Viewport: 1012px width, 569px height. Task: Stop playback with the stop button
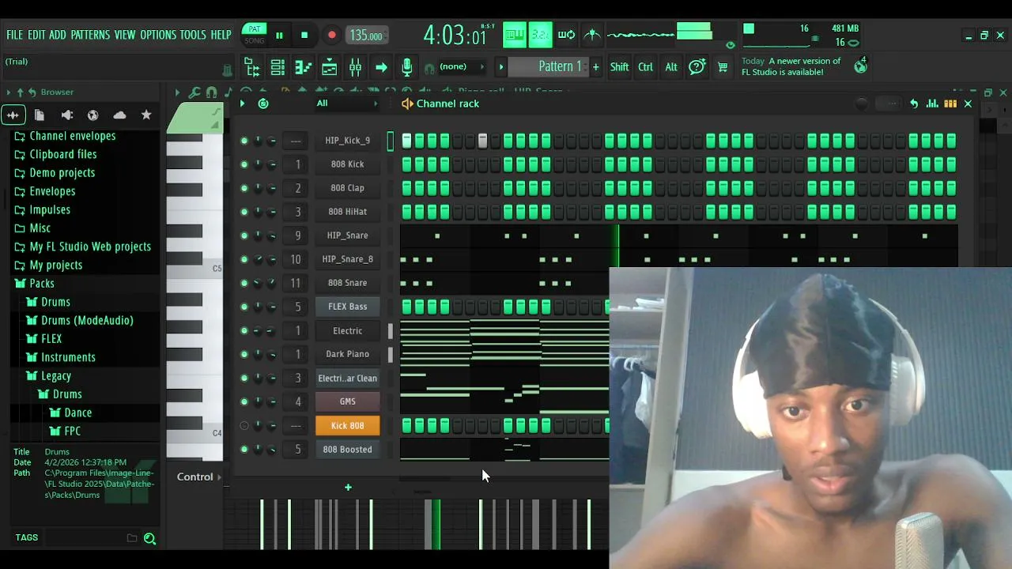[304, 35]
